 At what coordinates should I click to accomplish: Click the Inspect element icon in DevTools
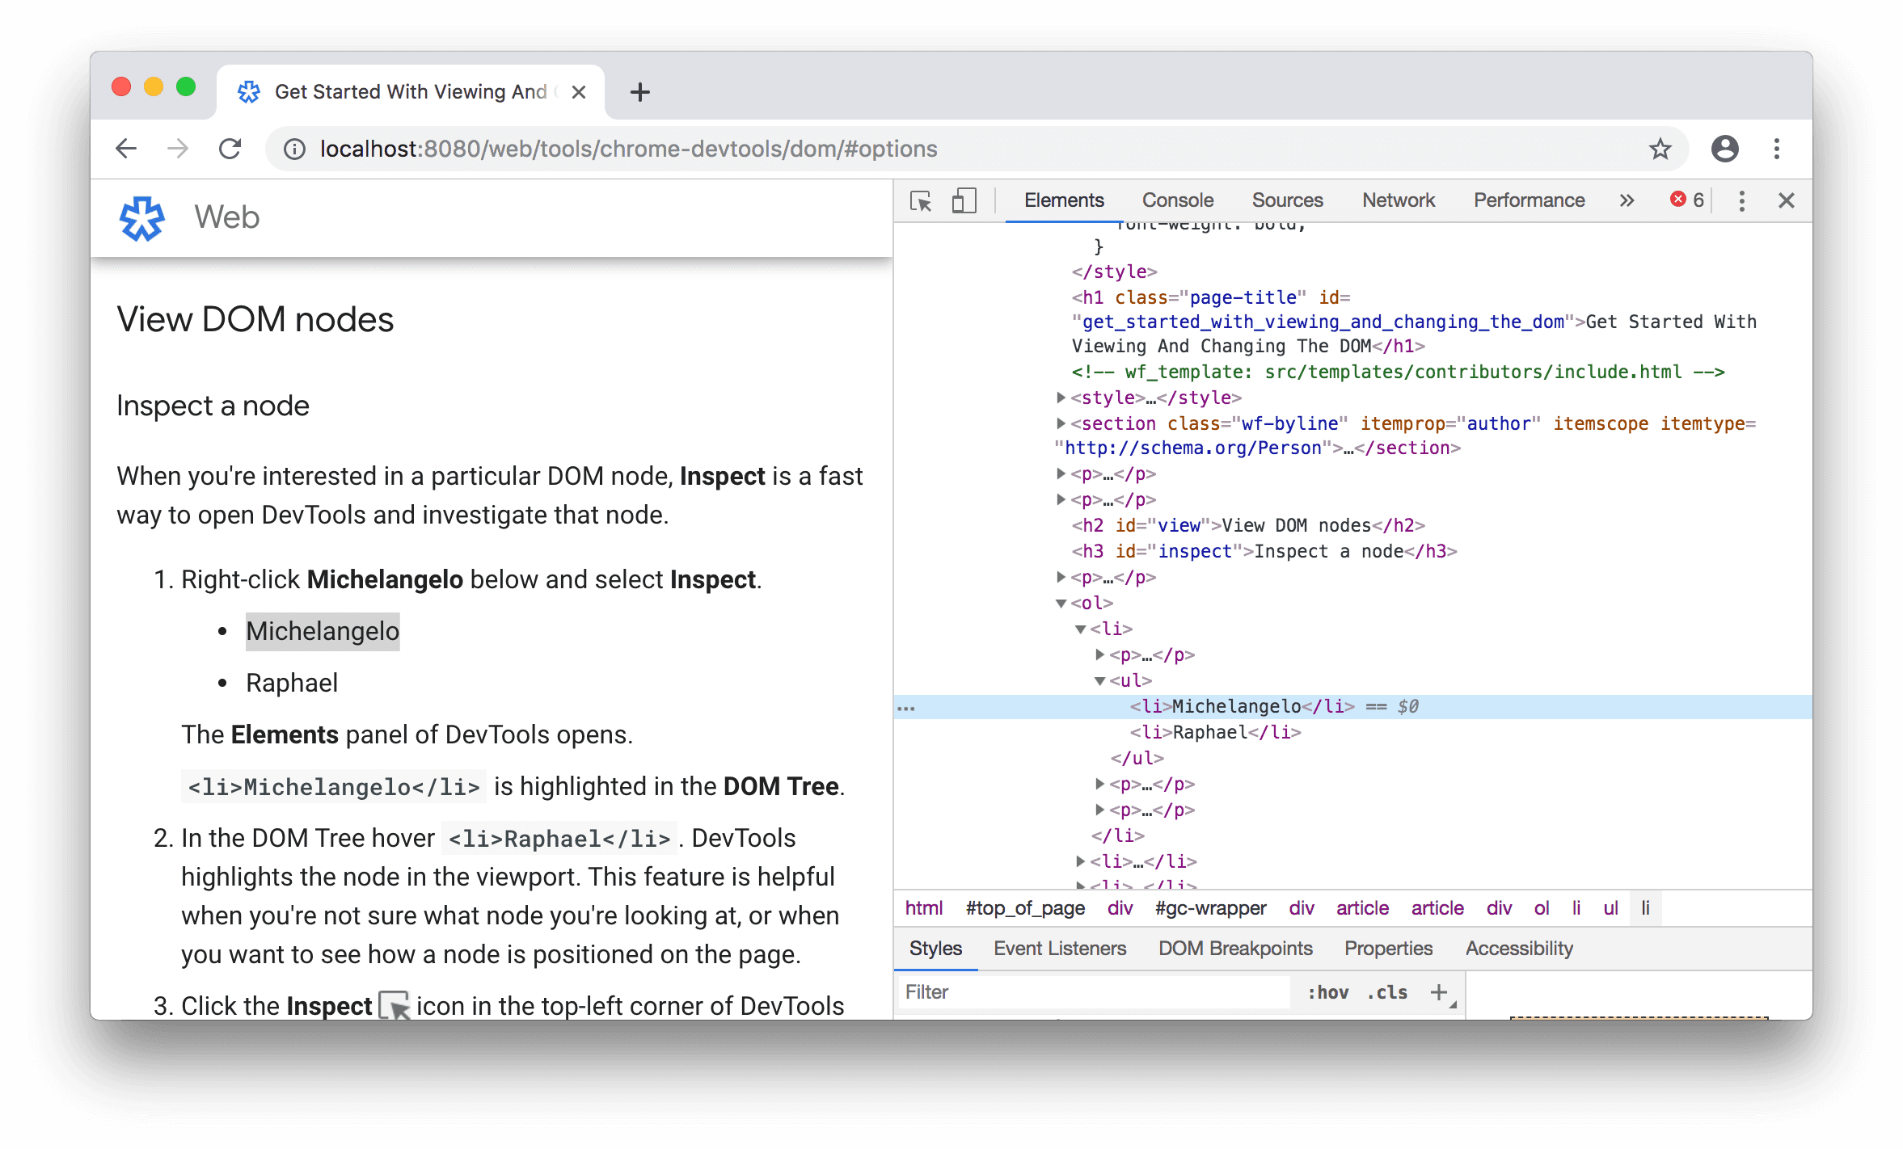pyautogui.click(x=922, y=200)
